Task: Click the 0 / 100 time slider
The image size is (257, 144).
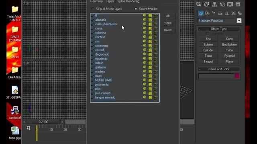Action: tap(43, 122)
